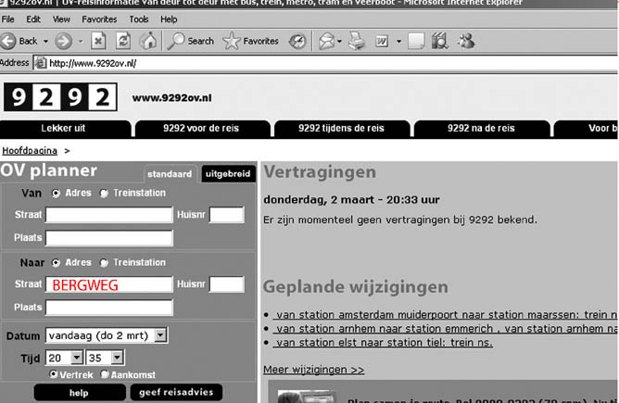Click the Edit with Word icon

tap(382, 41)
